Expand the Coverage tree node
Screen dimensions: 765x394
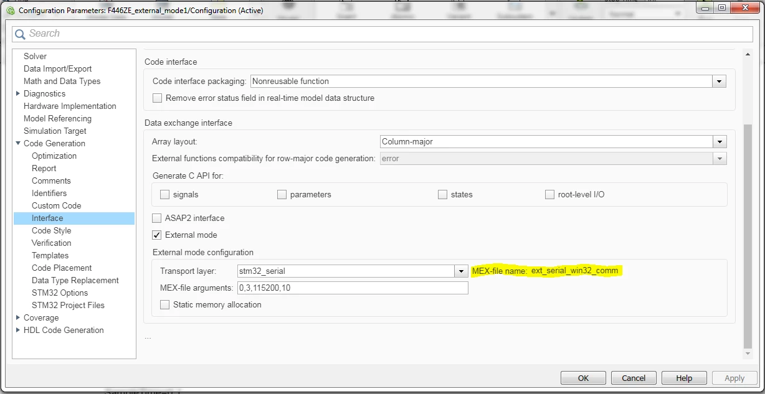(18, 317)
